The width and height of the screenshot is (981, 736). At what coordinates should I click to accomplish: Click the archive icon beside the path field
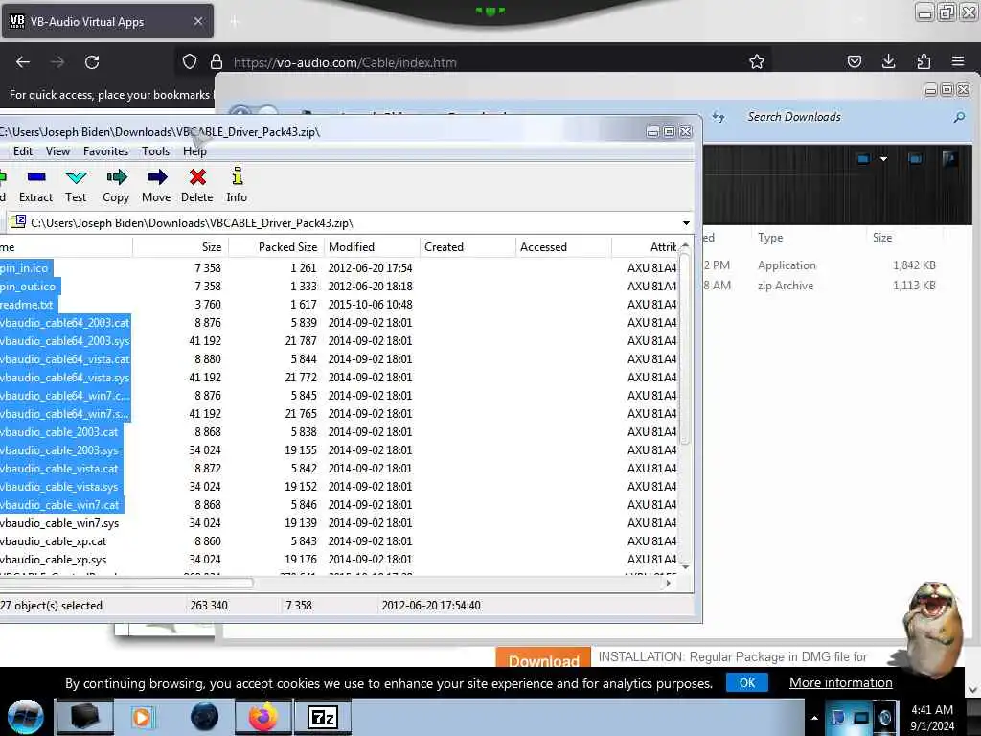18,222
